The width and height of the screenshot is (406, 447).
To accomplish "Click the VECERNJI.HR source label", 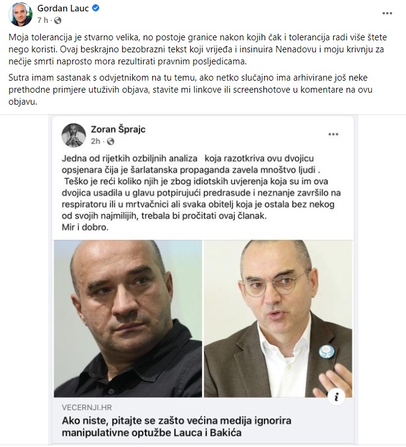I will (x=87, y=408).
